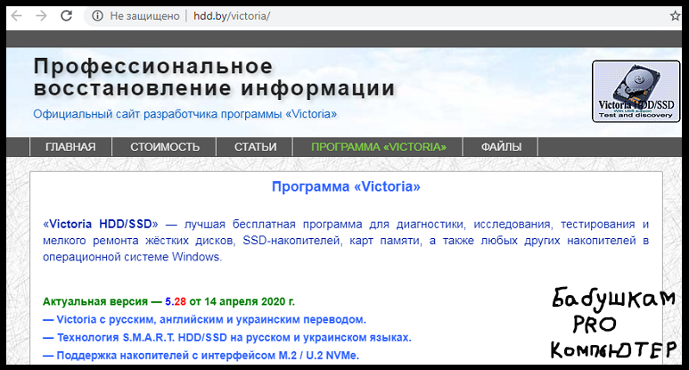Click the 'операционной системе Windows' text
The height and width of the screenshot is (370, 689).
[x=132, y=257]
